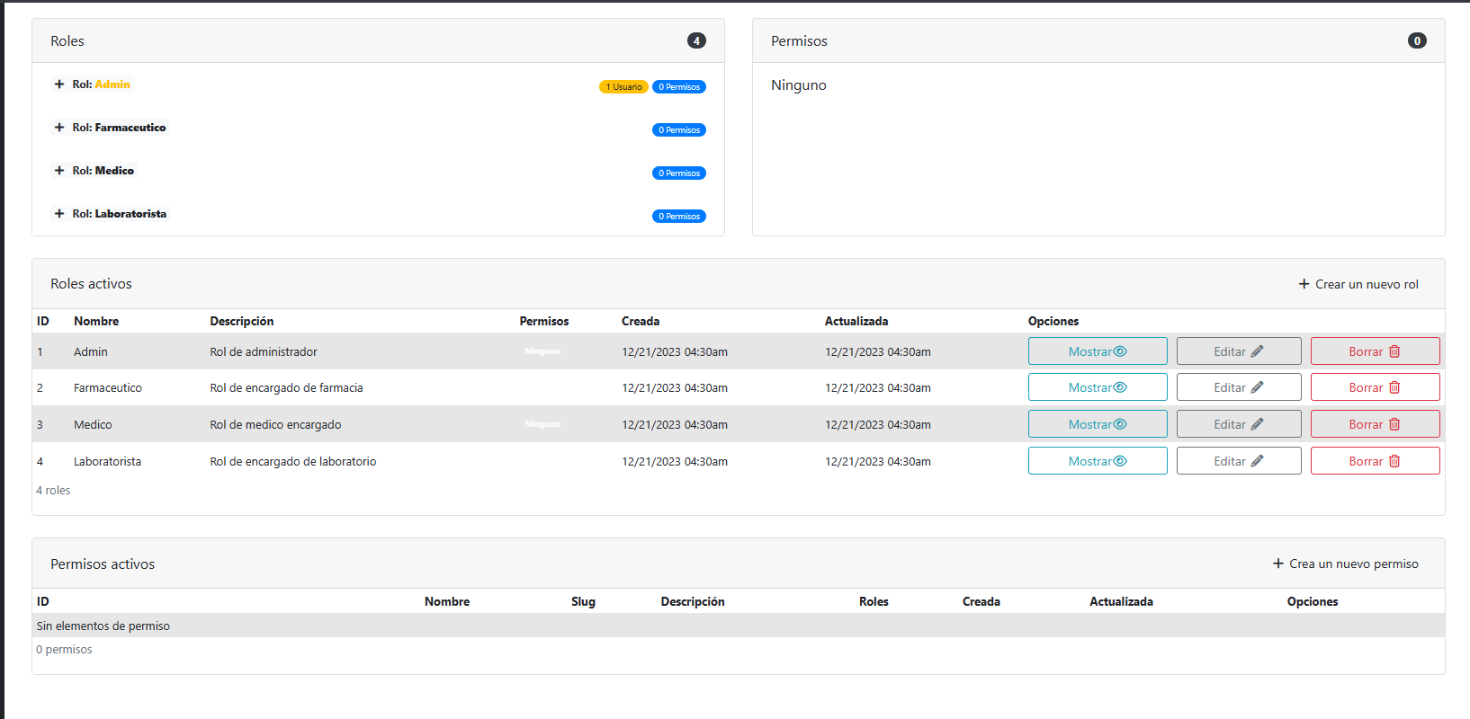Click pencil icon in Medico Editar button
This screenshot has width=1470, height=719.
pyautogui.click(x=1257, y=424)
